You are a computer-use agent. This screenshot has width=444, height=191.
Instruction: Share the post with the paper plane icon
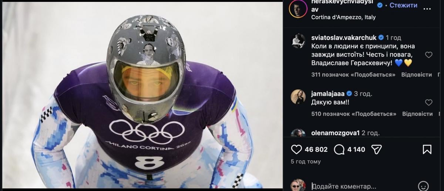coord(376,149)
